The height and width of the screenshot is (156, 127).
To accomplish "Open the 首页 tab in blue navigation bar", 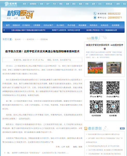I will pos(8,25).
